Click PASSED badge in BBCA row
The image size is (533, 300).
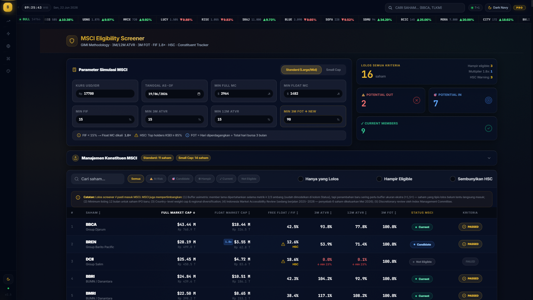coord(470,227)
